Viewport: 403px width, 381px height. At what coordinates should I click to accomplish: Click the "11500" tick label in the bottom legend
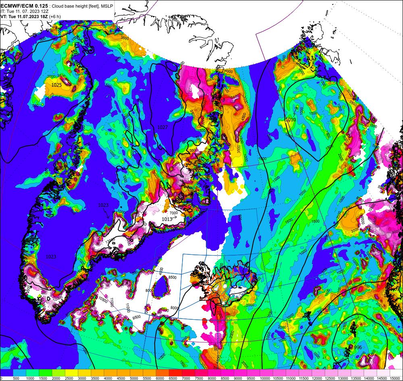tap(303, 379)
